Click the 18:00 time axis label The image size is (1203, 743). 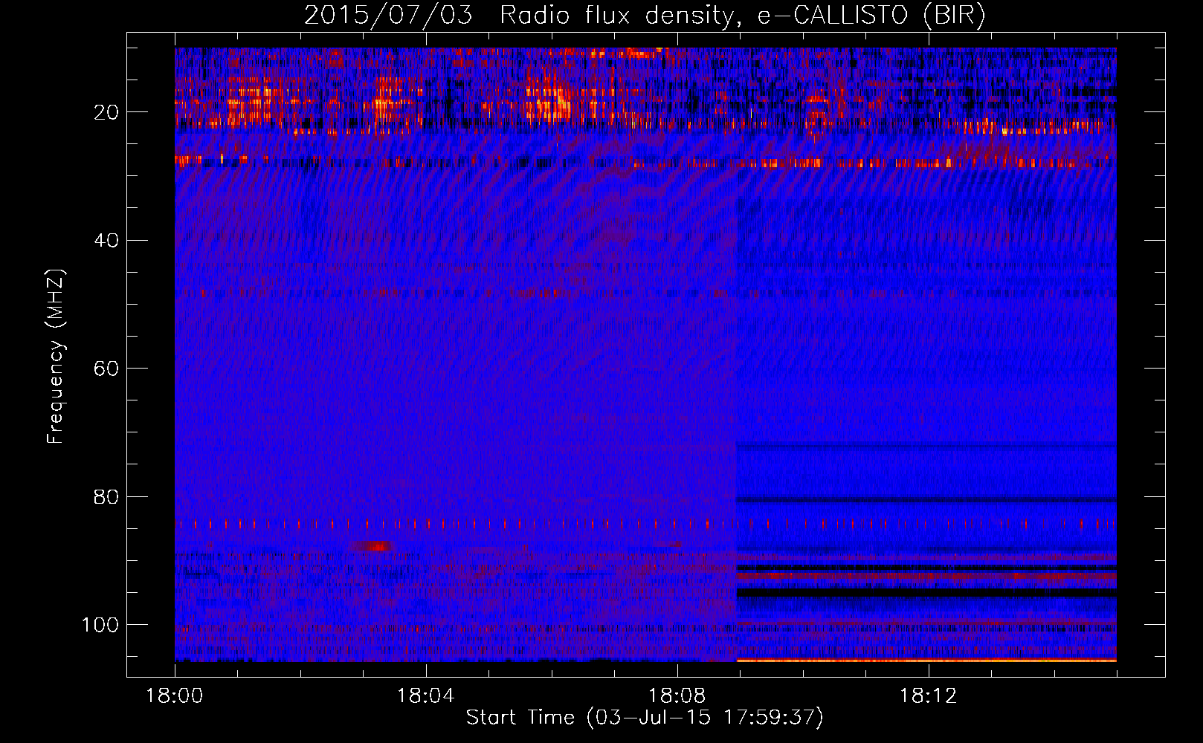pyautogui.click(x=175, y=696)
